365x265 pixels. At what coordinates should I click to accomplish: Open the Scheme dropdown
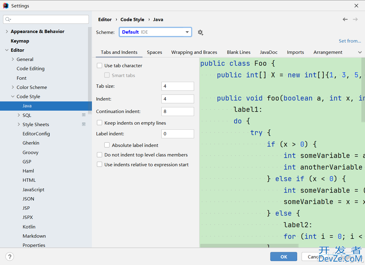pyautogui.click(x=155, y=32)
